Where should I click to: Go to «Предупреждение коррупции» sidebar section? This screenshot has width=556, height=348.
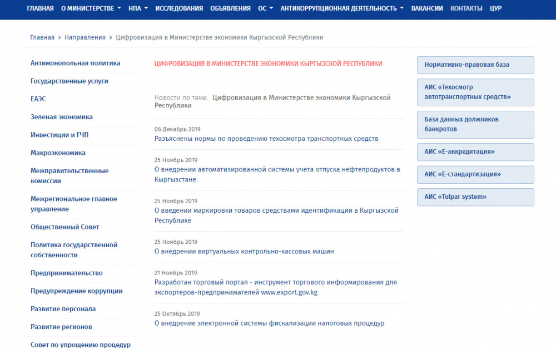click(77, 291)
